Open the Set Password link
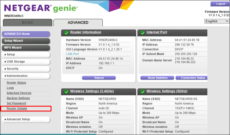This screenshot has width=230, height=135. (x=16, y=103)
